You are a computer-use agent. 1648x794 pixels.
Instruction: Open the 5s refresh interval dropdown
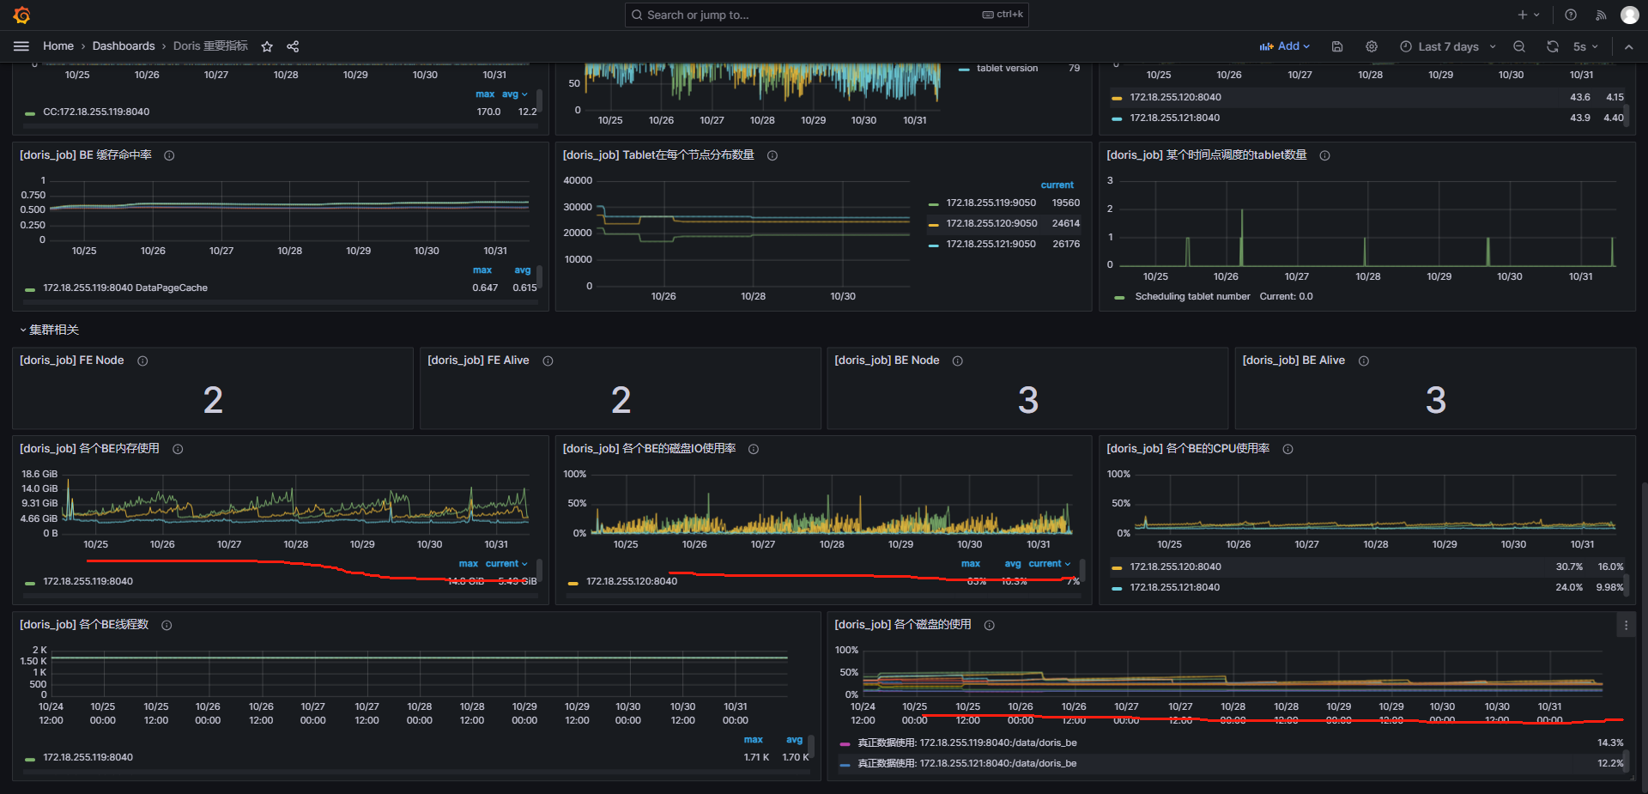pyautogui.click(x=1585, y=46)
